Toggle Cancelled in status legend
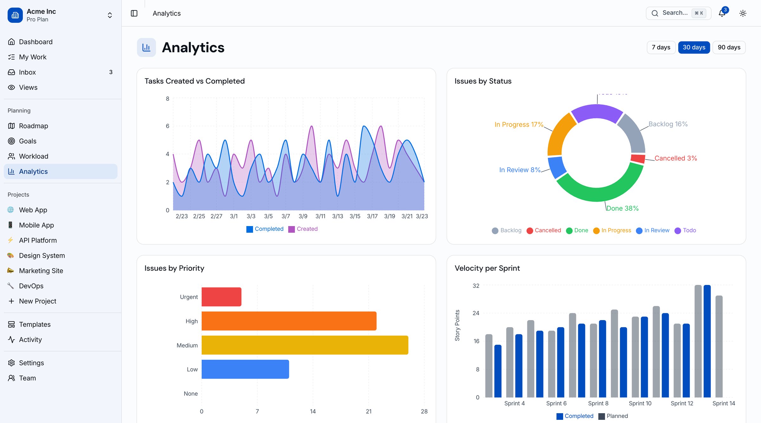This screenshot has height=423, width=761. (x=544, y=230)
